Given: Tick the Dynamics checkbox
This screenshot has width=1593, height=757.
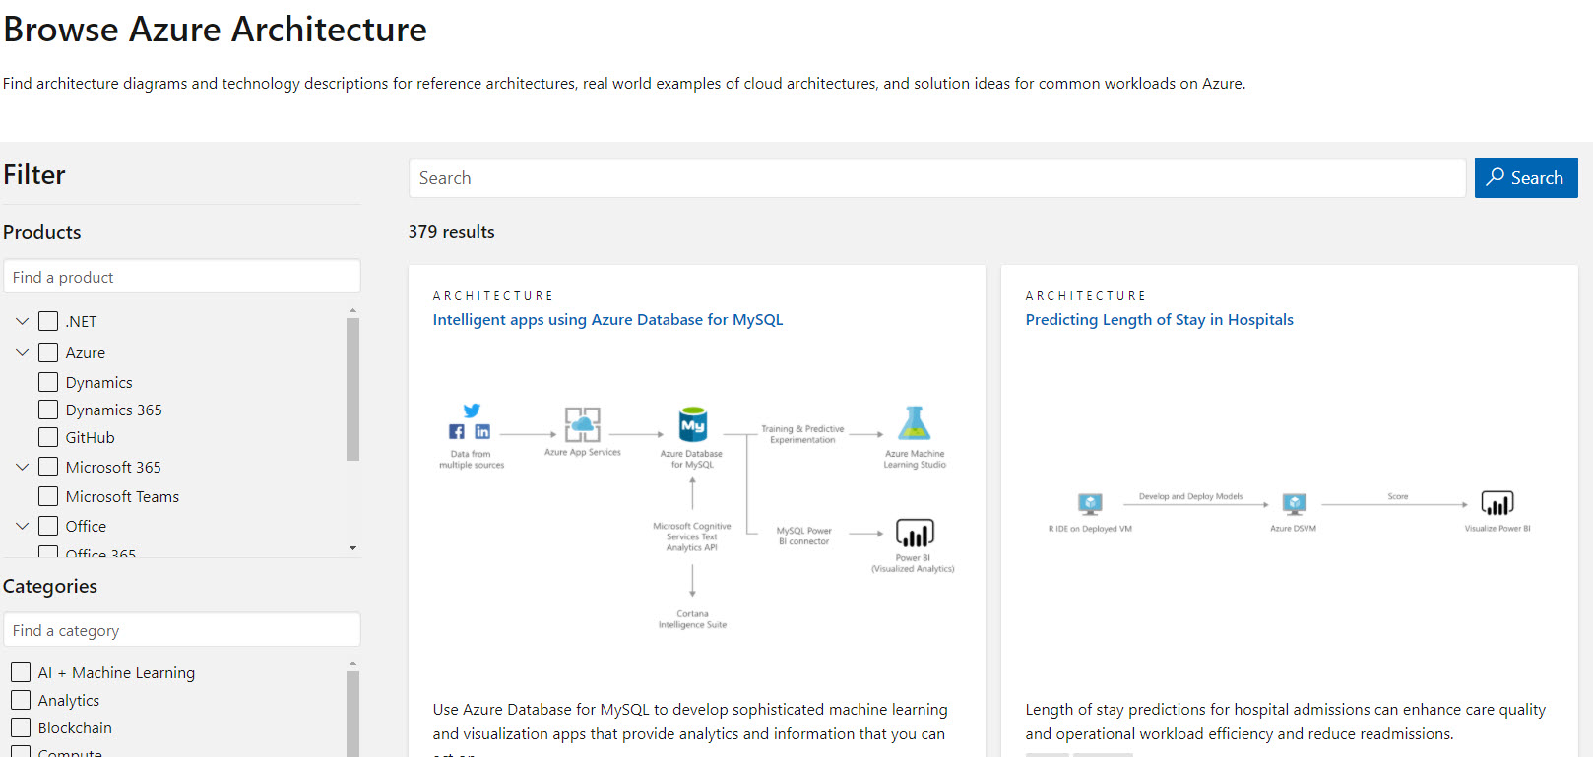Looking at the screenshot, I should (x=48, y=382).
